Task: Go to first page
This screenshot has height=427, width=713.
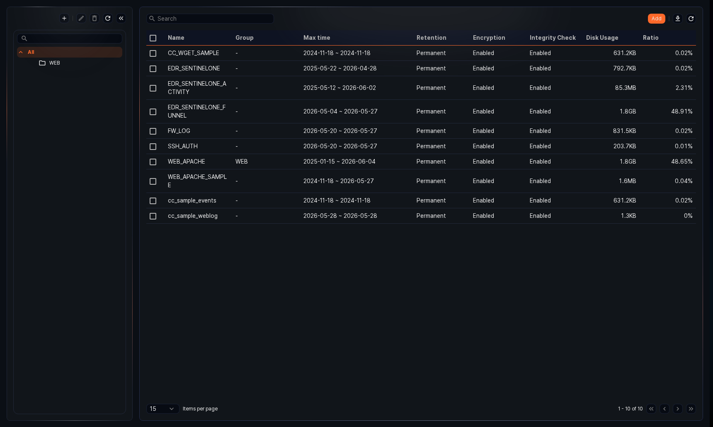Action: coord(651,409)
